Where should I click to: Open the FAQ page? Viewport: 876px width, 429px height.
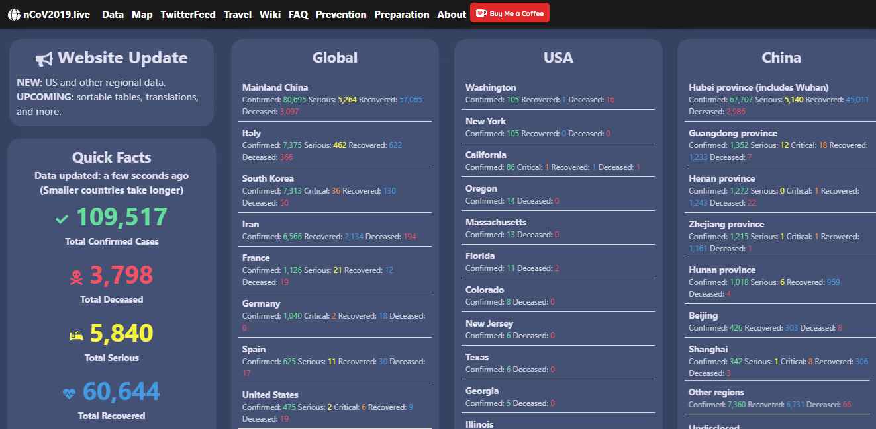tap(298, 15)
